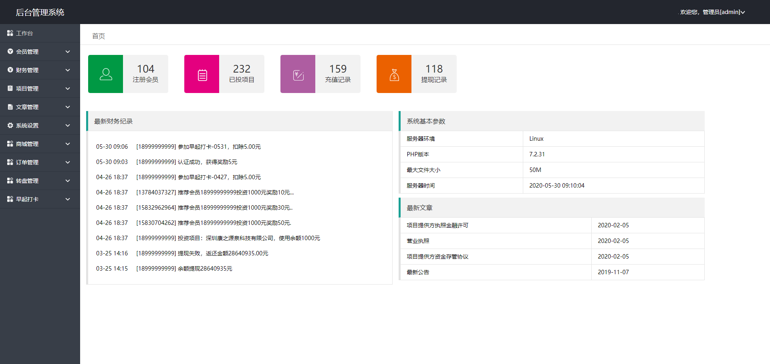Click the 首页 breadcrumb

tap(99, 36)
